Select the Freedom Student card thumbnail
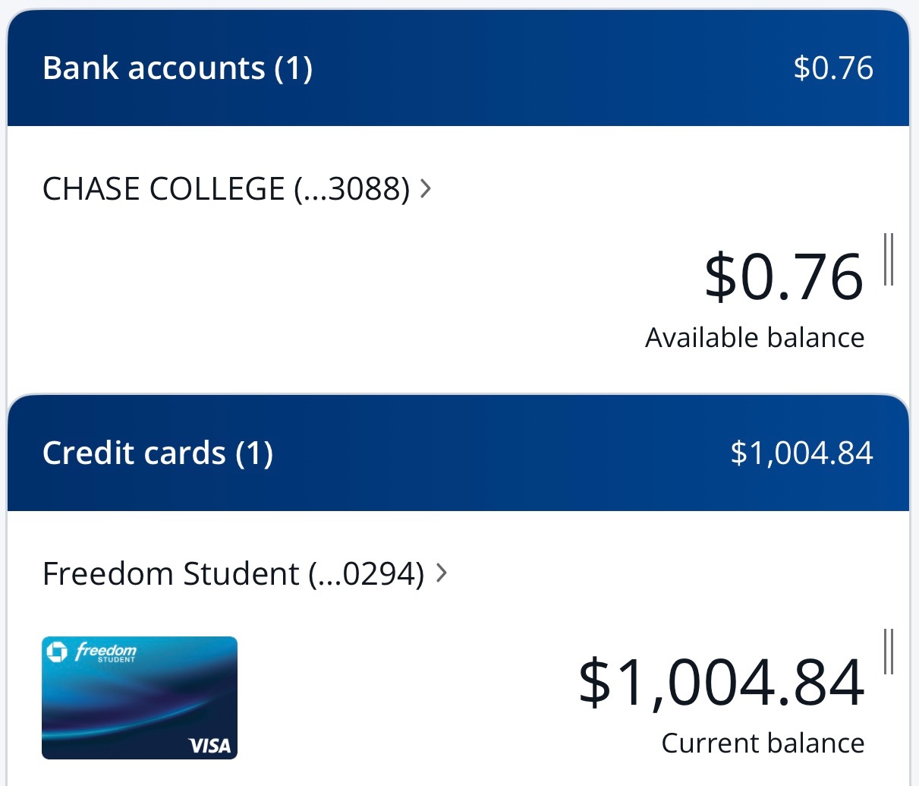 [x=140, y=697]
